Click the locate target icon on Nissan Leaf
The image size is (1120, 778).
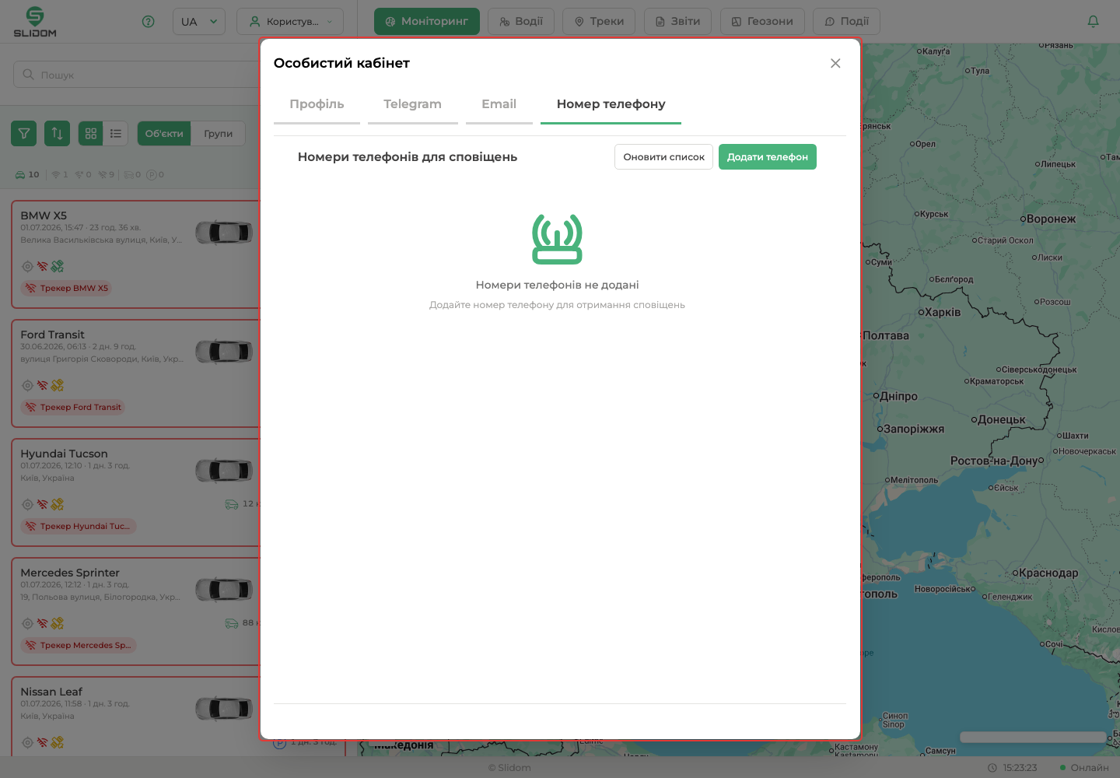27,742
